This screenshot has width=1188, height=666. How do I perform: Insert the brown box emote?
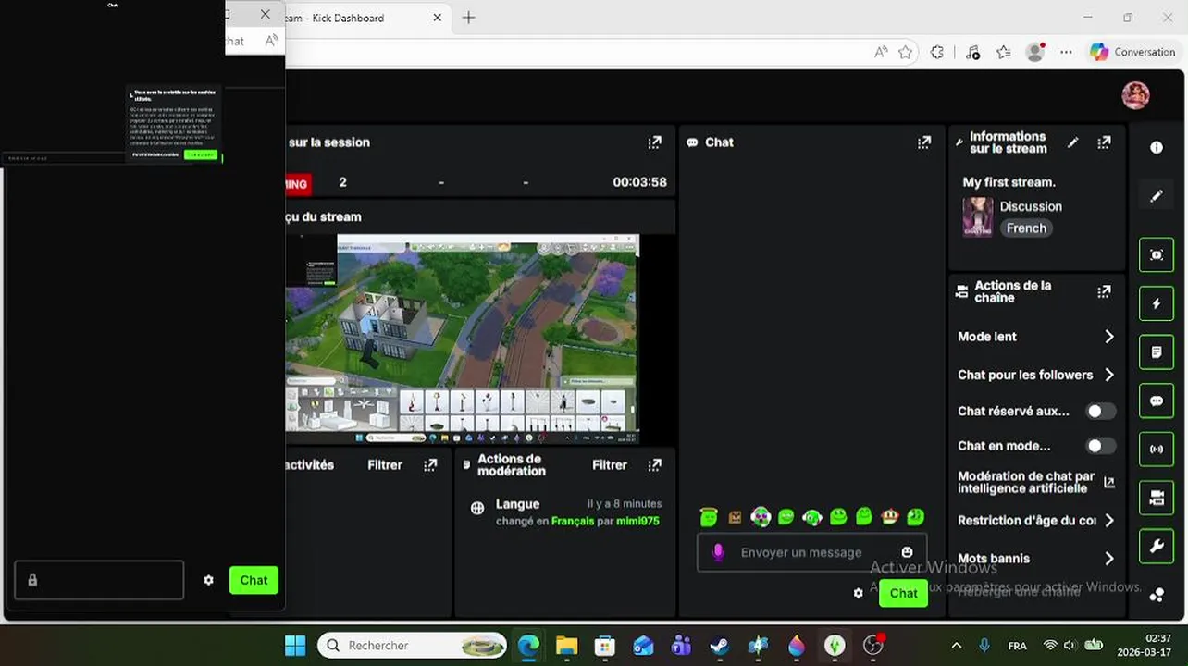pyautogui.click(x=735, y=517)
